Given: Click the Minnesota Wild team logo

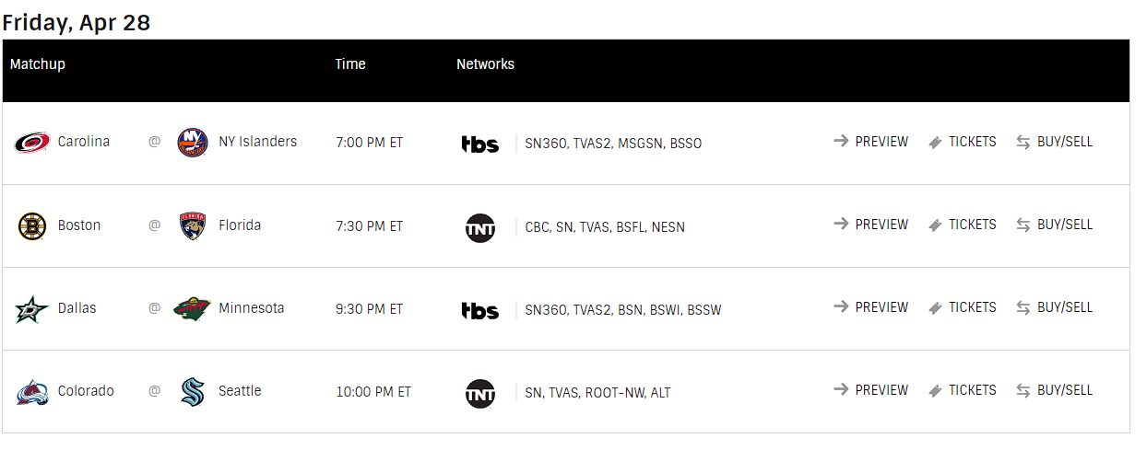Looking at the screenshot, I should pos(193,308).
